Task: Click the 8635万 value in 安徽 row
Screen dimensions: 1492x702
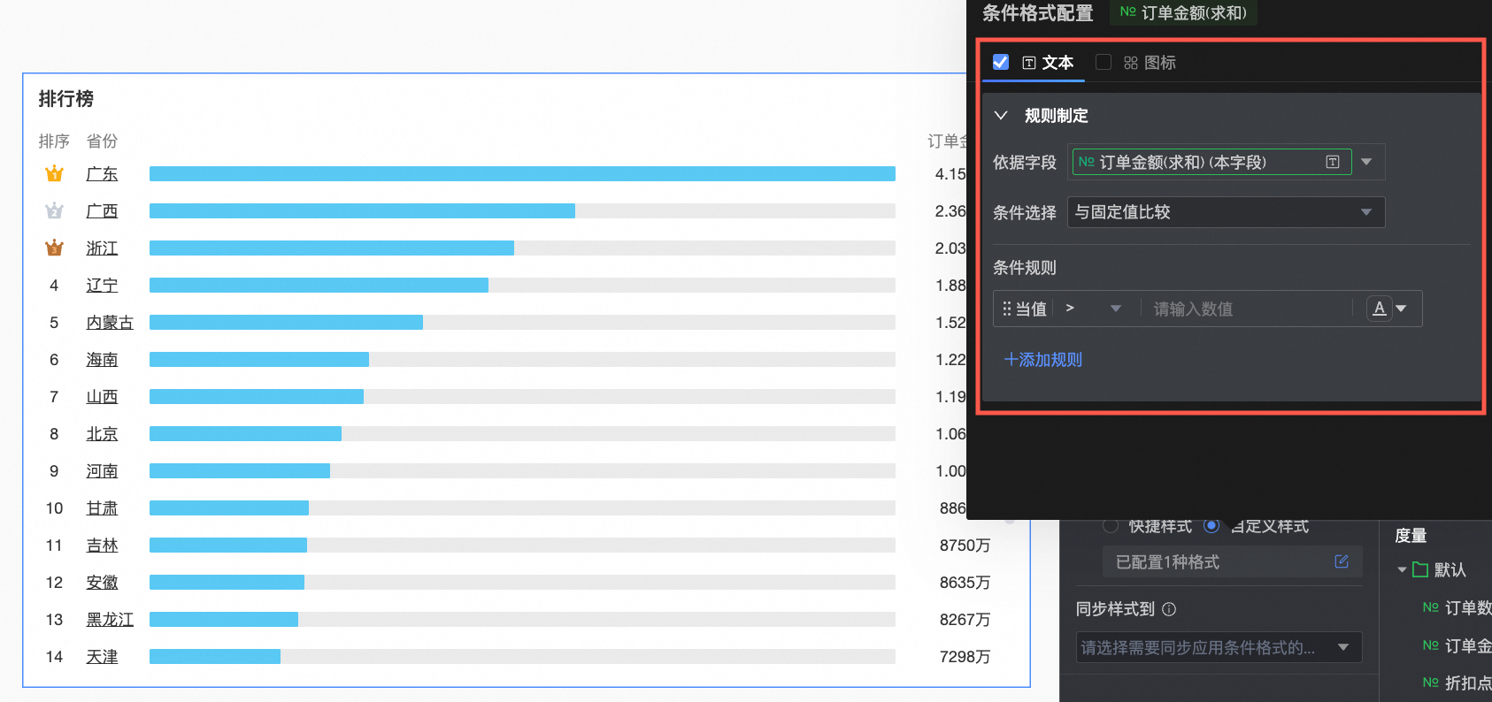Action: pos(965,583)
